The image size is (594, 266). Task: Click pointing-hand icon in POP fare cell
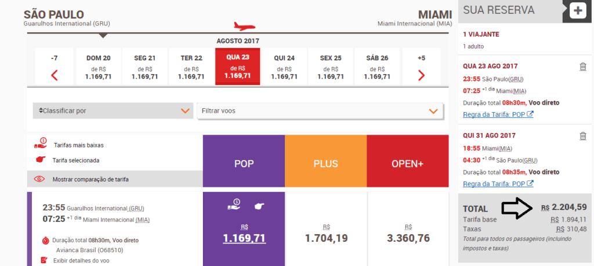259,206
